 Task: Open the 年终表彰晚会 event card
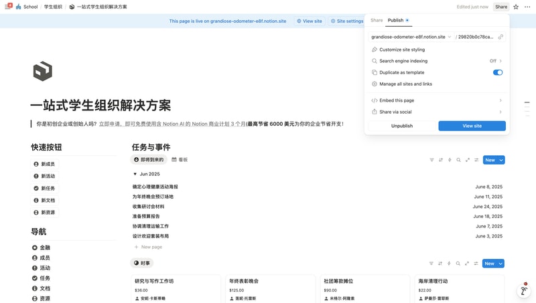270,288
